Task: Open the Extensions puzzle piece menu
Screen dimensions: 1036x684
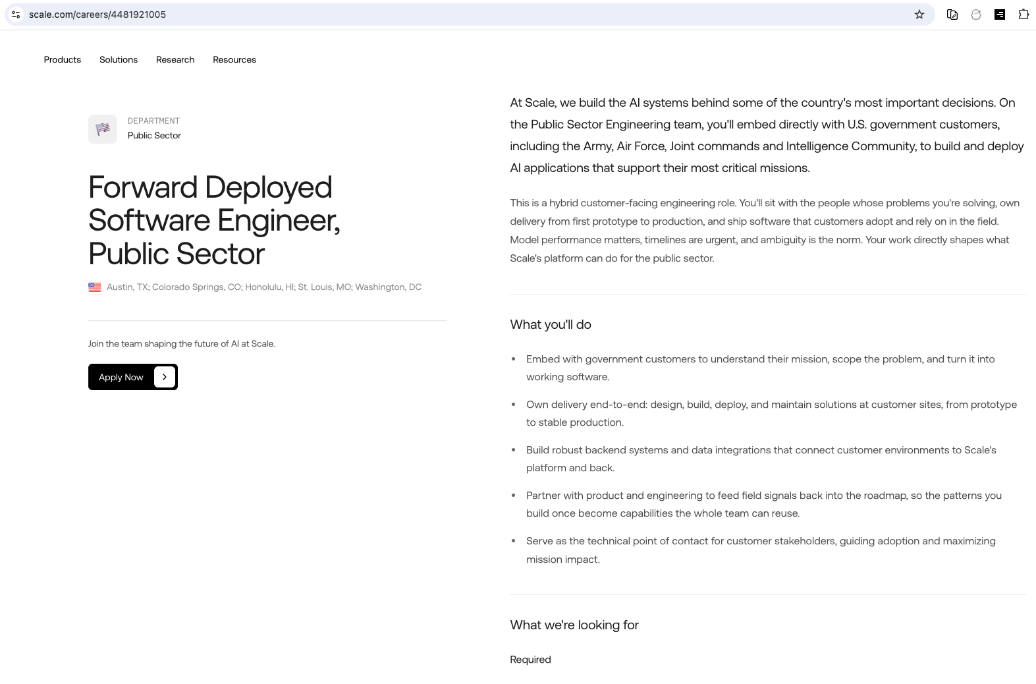Action: 1023,14
